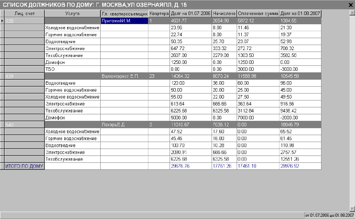Click the -2000.00 debt cell
355x219 pixels.
[x=300, y=117]
